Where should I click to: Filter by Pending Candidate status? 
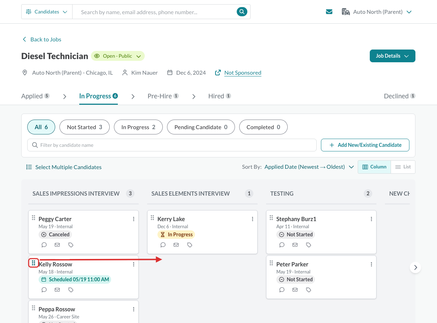201,127
